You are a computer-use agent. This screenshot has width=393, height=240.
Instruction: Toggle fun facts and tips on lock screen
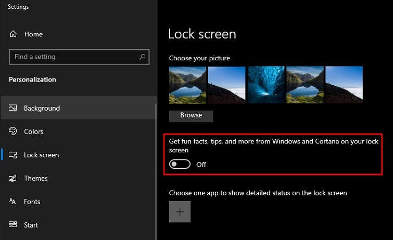[180, 164]
